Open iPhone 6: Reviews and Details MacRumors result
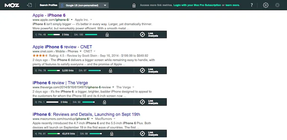The height and width of the screenshot is (140, 287). (x=86, y=114)
